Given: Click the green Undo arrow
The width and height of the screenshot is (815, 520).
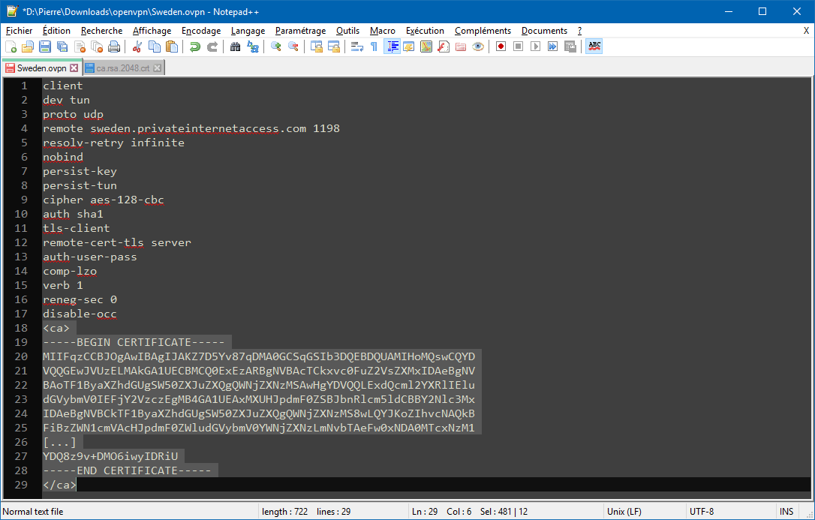Looking at the screenshot, I should (x=195, y=47).
